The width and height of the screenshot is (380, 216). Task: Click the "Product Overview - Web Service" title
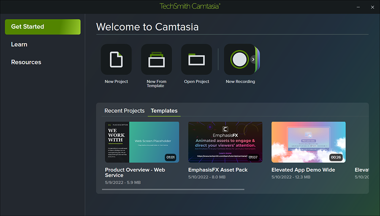pos(135,173)
